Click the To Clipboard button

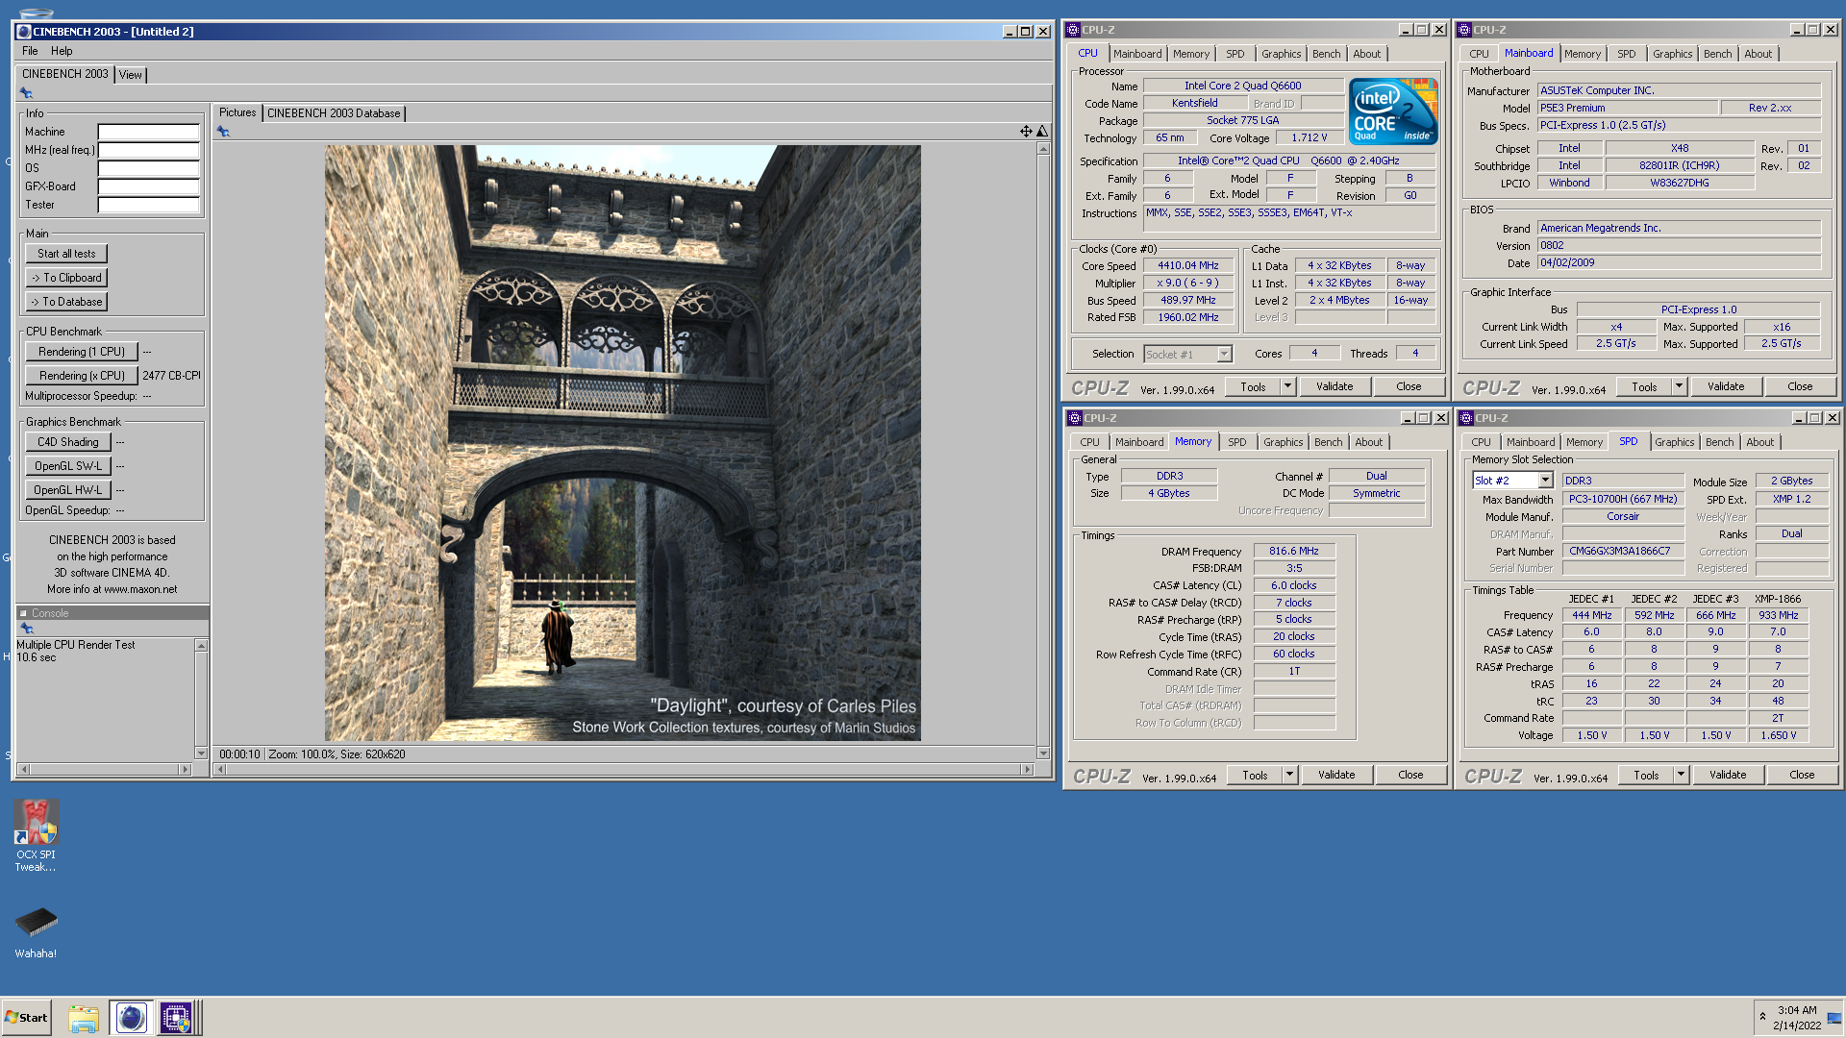[66, 278]
